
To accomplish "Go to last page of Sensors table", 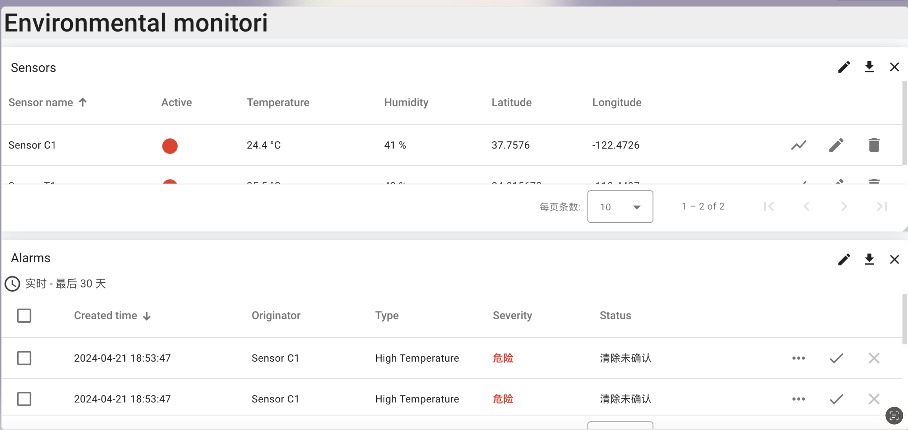I will pyautogui.click(x=881, y=206).
